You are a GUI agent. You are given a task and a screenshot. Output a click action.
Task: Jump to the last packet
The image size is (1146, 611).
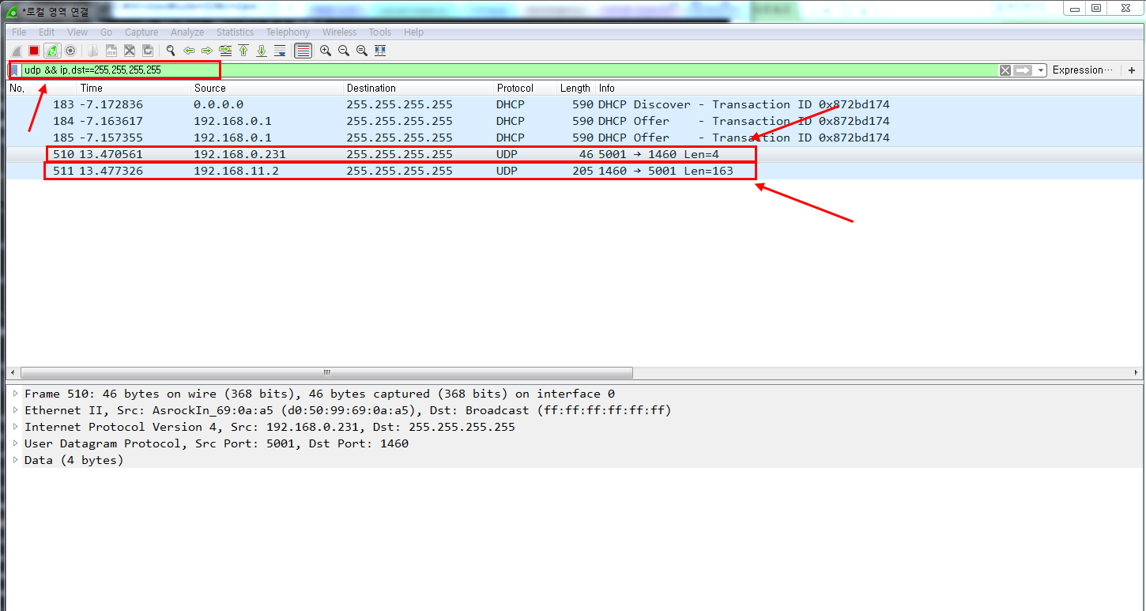[x=262, y=51]
